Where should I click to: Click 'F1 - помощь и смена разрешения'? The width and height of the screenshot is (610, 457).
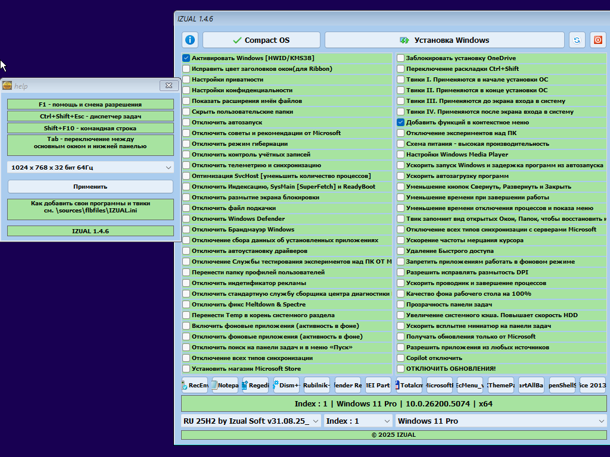pyautogui.click(x=91, y=104)
